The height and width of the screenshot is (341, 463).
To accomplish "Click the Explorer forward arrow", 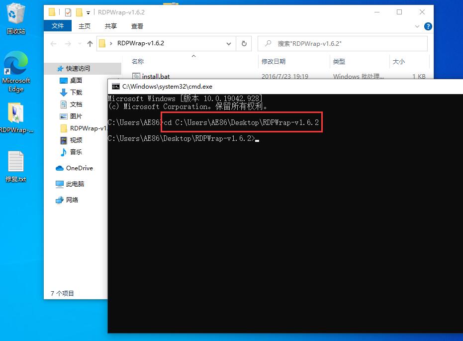I will 68,44.
